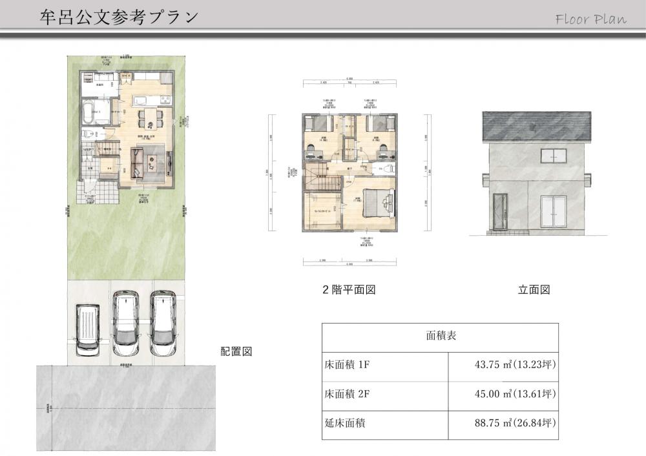This screenshot has width=646, height=456.
Task: Click the 床面積 1F table row label
Action: pos(347,364)
